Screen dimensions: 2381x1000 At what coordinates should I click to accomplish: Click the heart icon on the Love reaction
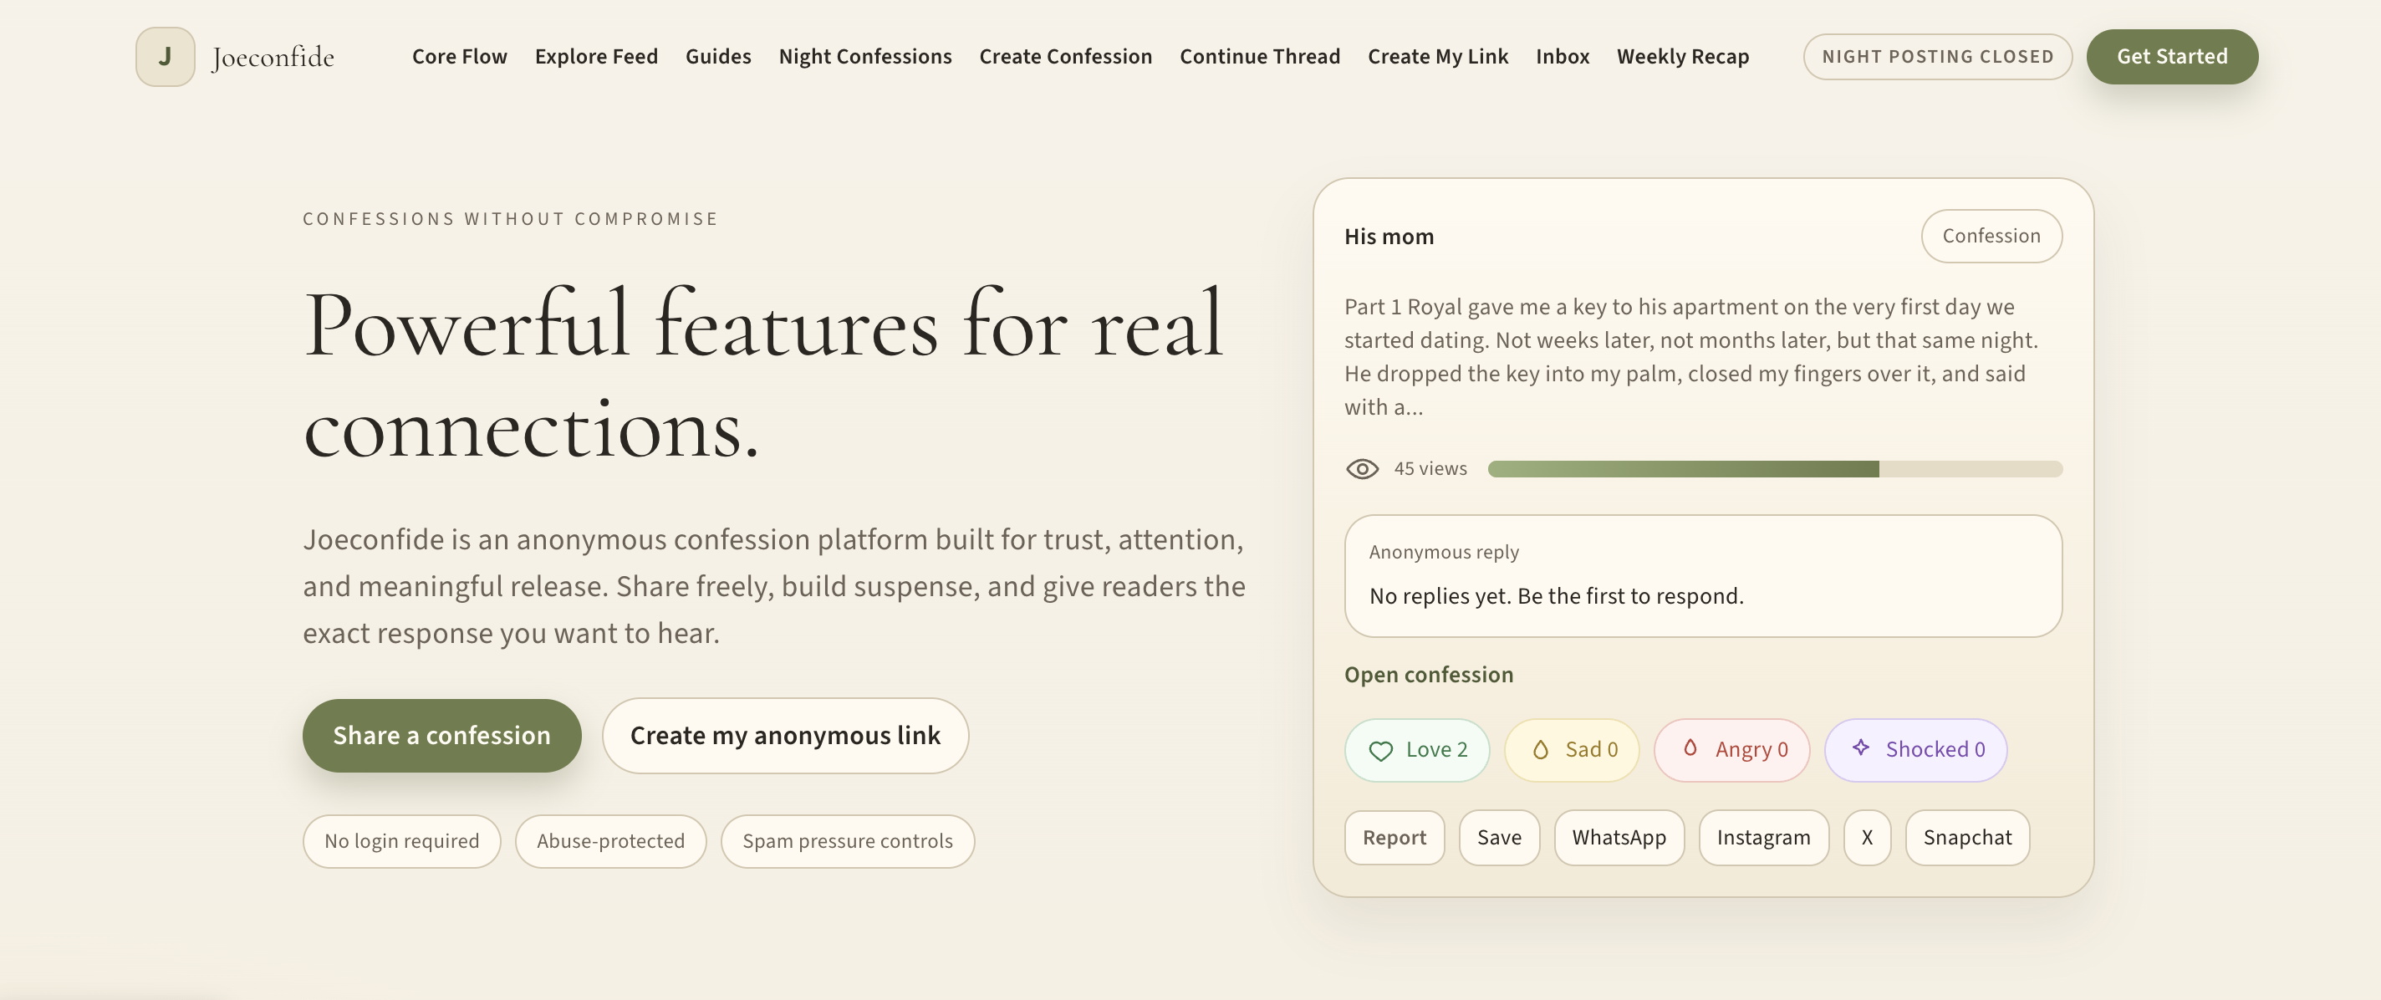[1382, 749]
